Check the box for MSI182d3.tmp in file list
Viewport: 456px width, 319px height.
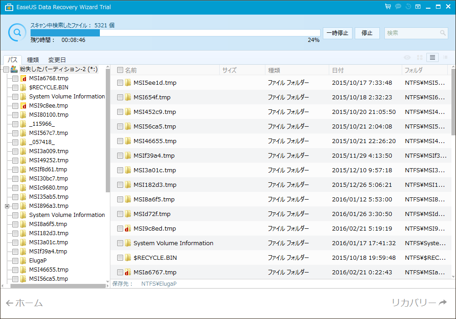click(120, 185)
